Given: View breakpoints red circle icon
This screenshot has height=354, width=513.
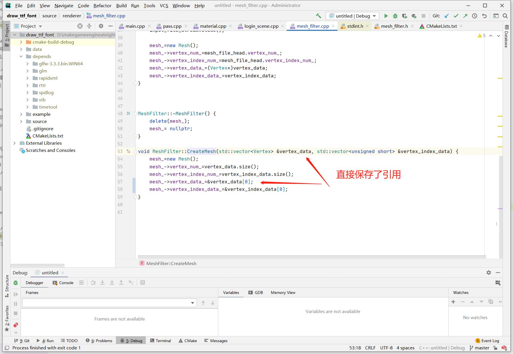Looking at the screenshot, I should [x=16, y=325].
